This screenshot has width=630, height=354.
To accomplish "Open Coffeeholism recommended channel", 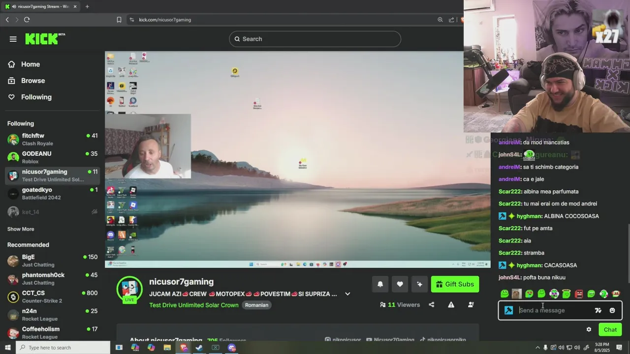I will pos(52,333).
